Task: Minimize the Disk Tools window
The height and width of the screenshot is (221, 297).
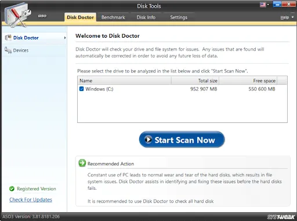Action: [277, 4]
